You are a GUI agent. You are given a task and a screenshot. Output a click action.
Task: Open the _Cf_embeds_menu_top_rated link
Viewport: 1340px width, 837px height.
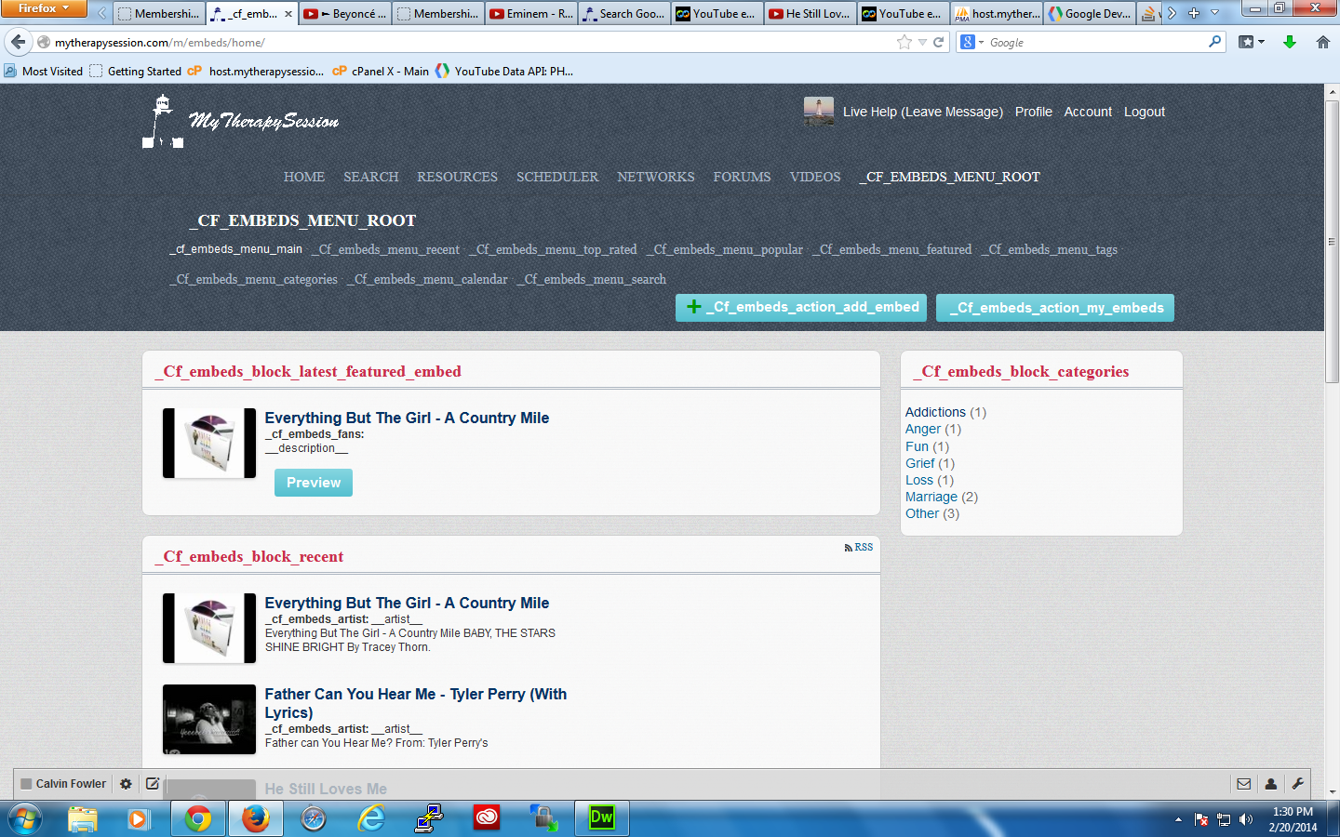point(554,249)
